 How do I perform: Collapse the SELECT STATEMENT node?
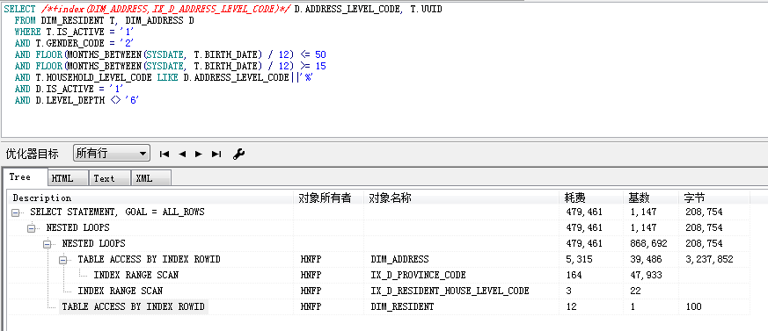pyautogui.click(x=15, y=212)
